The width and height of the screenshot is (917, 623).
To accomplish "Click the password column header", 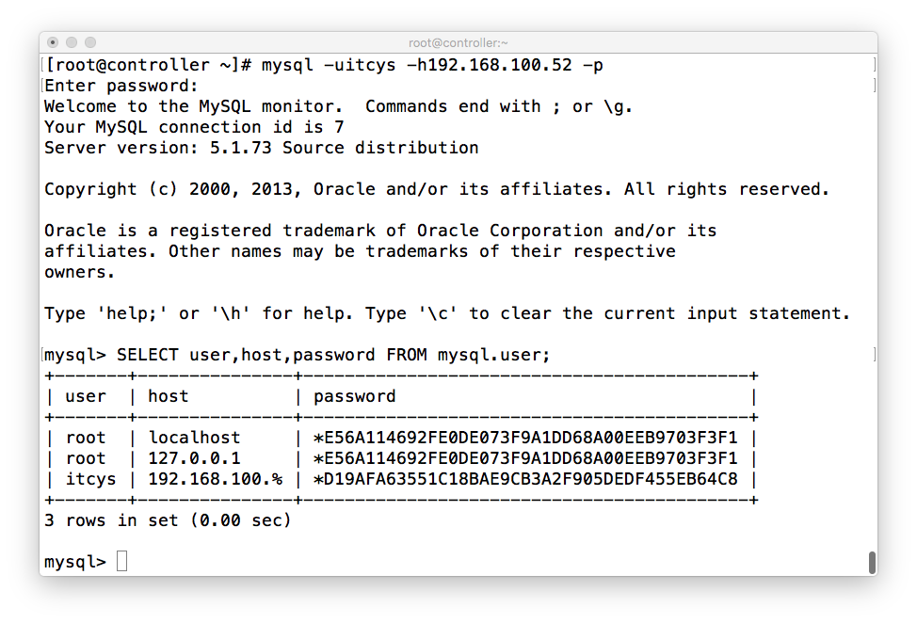I will tap(354, 397).
